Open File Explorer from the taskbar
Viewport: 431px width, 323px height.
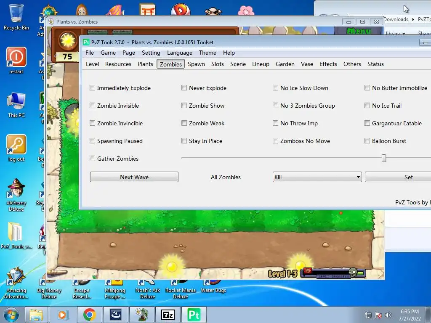(36, 315)
